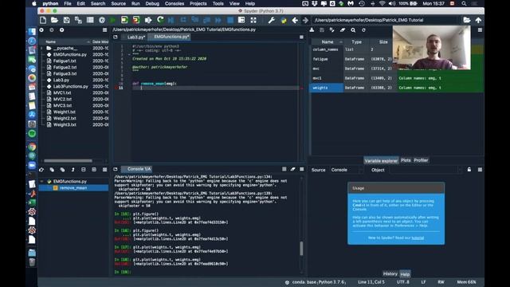Clear the console with the eraser icon
The image size is (510, 287).
[x=292, y=169]
